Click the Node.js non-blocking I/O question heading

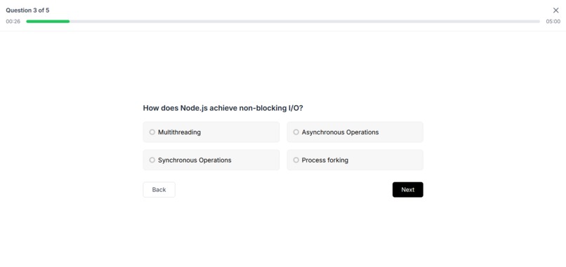pyautogui.click(x=223, y=108)
